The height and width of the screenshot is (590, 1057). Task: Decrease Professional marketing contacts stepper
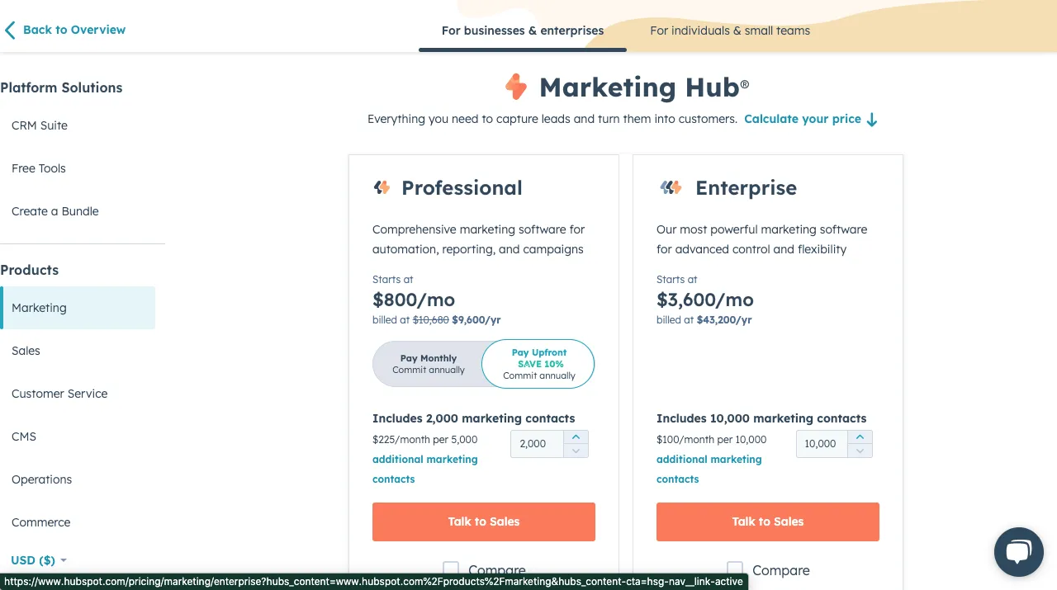pyautogui.click(x=576, y=451)
